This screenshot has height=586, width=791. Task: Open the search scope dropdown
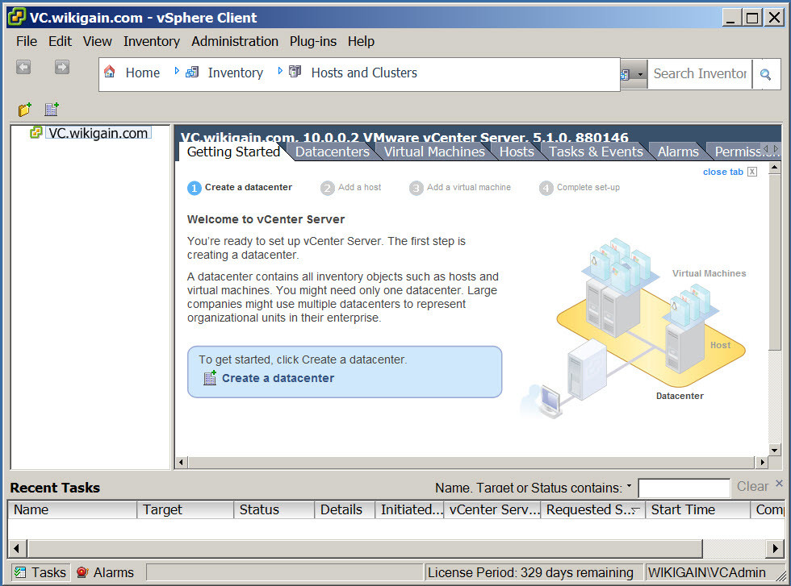pos(640,75)
